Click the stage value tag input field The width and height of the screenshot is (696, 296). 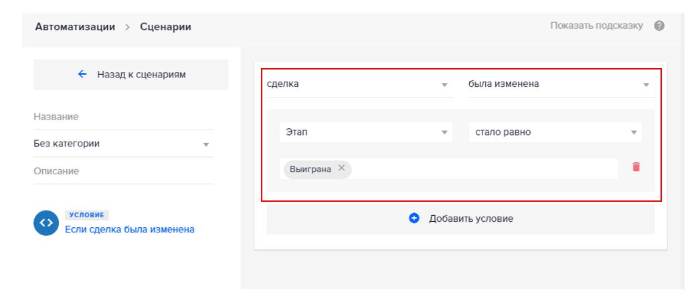482,168
